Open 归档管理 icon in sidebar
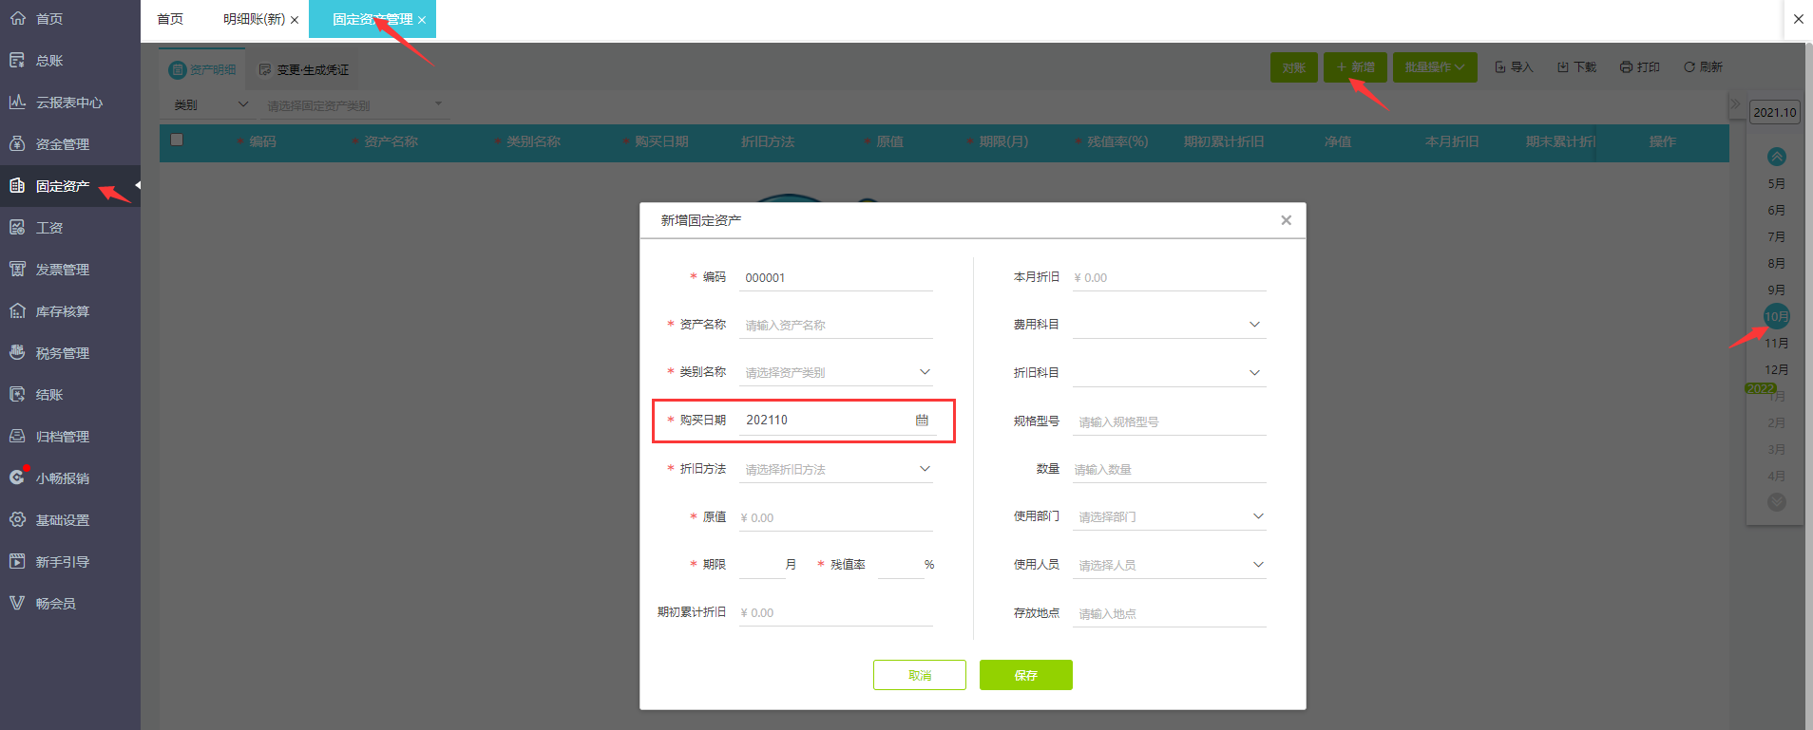Screen dimensions: 1813x730 click(x=17, y=437)
